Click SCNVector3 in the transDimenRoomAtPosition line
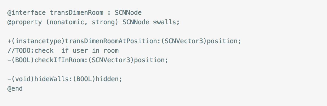Image resolution: width=327 pixels, height=106 pixels. click(x=184, y=41)
